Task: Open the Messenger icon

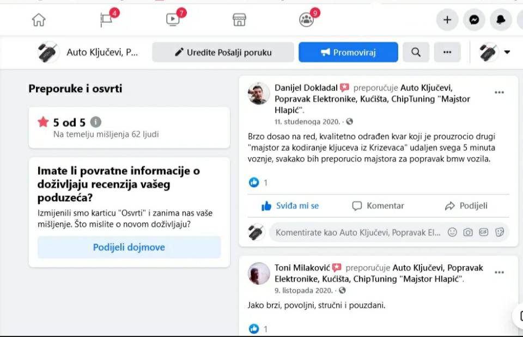Action: (x=474, y=20)
